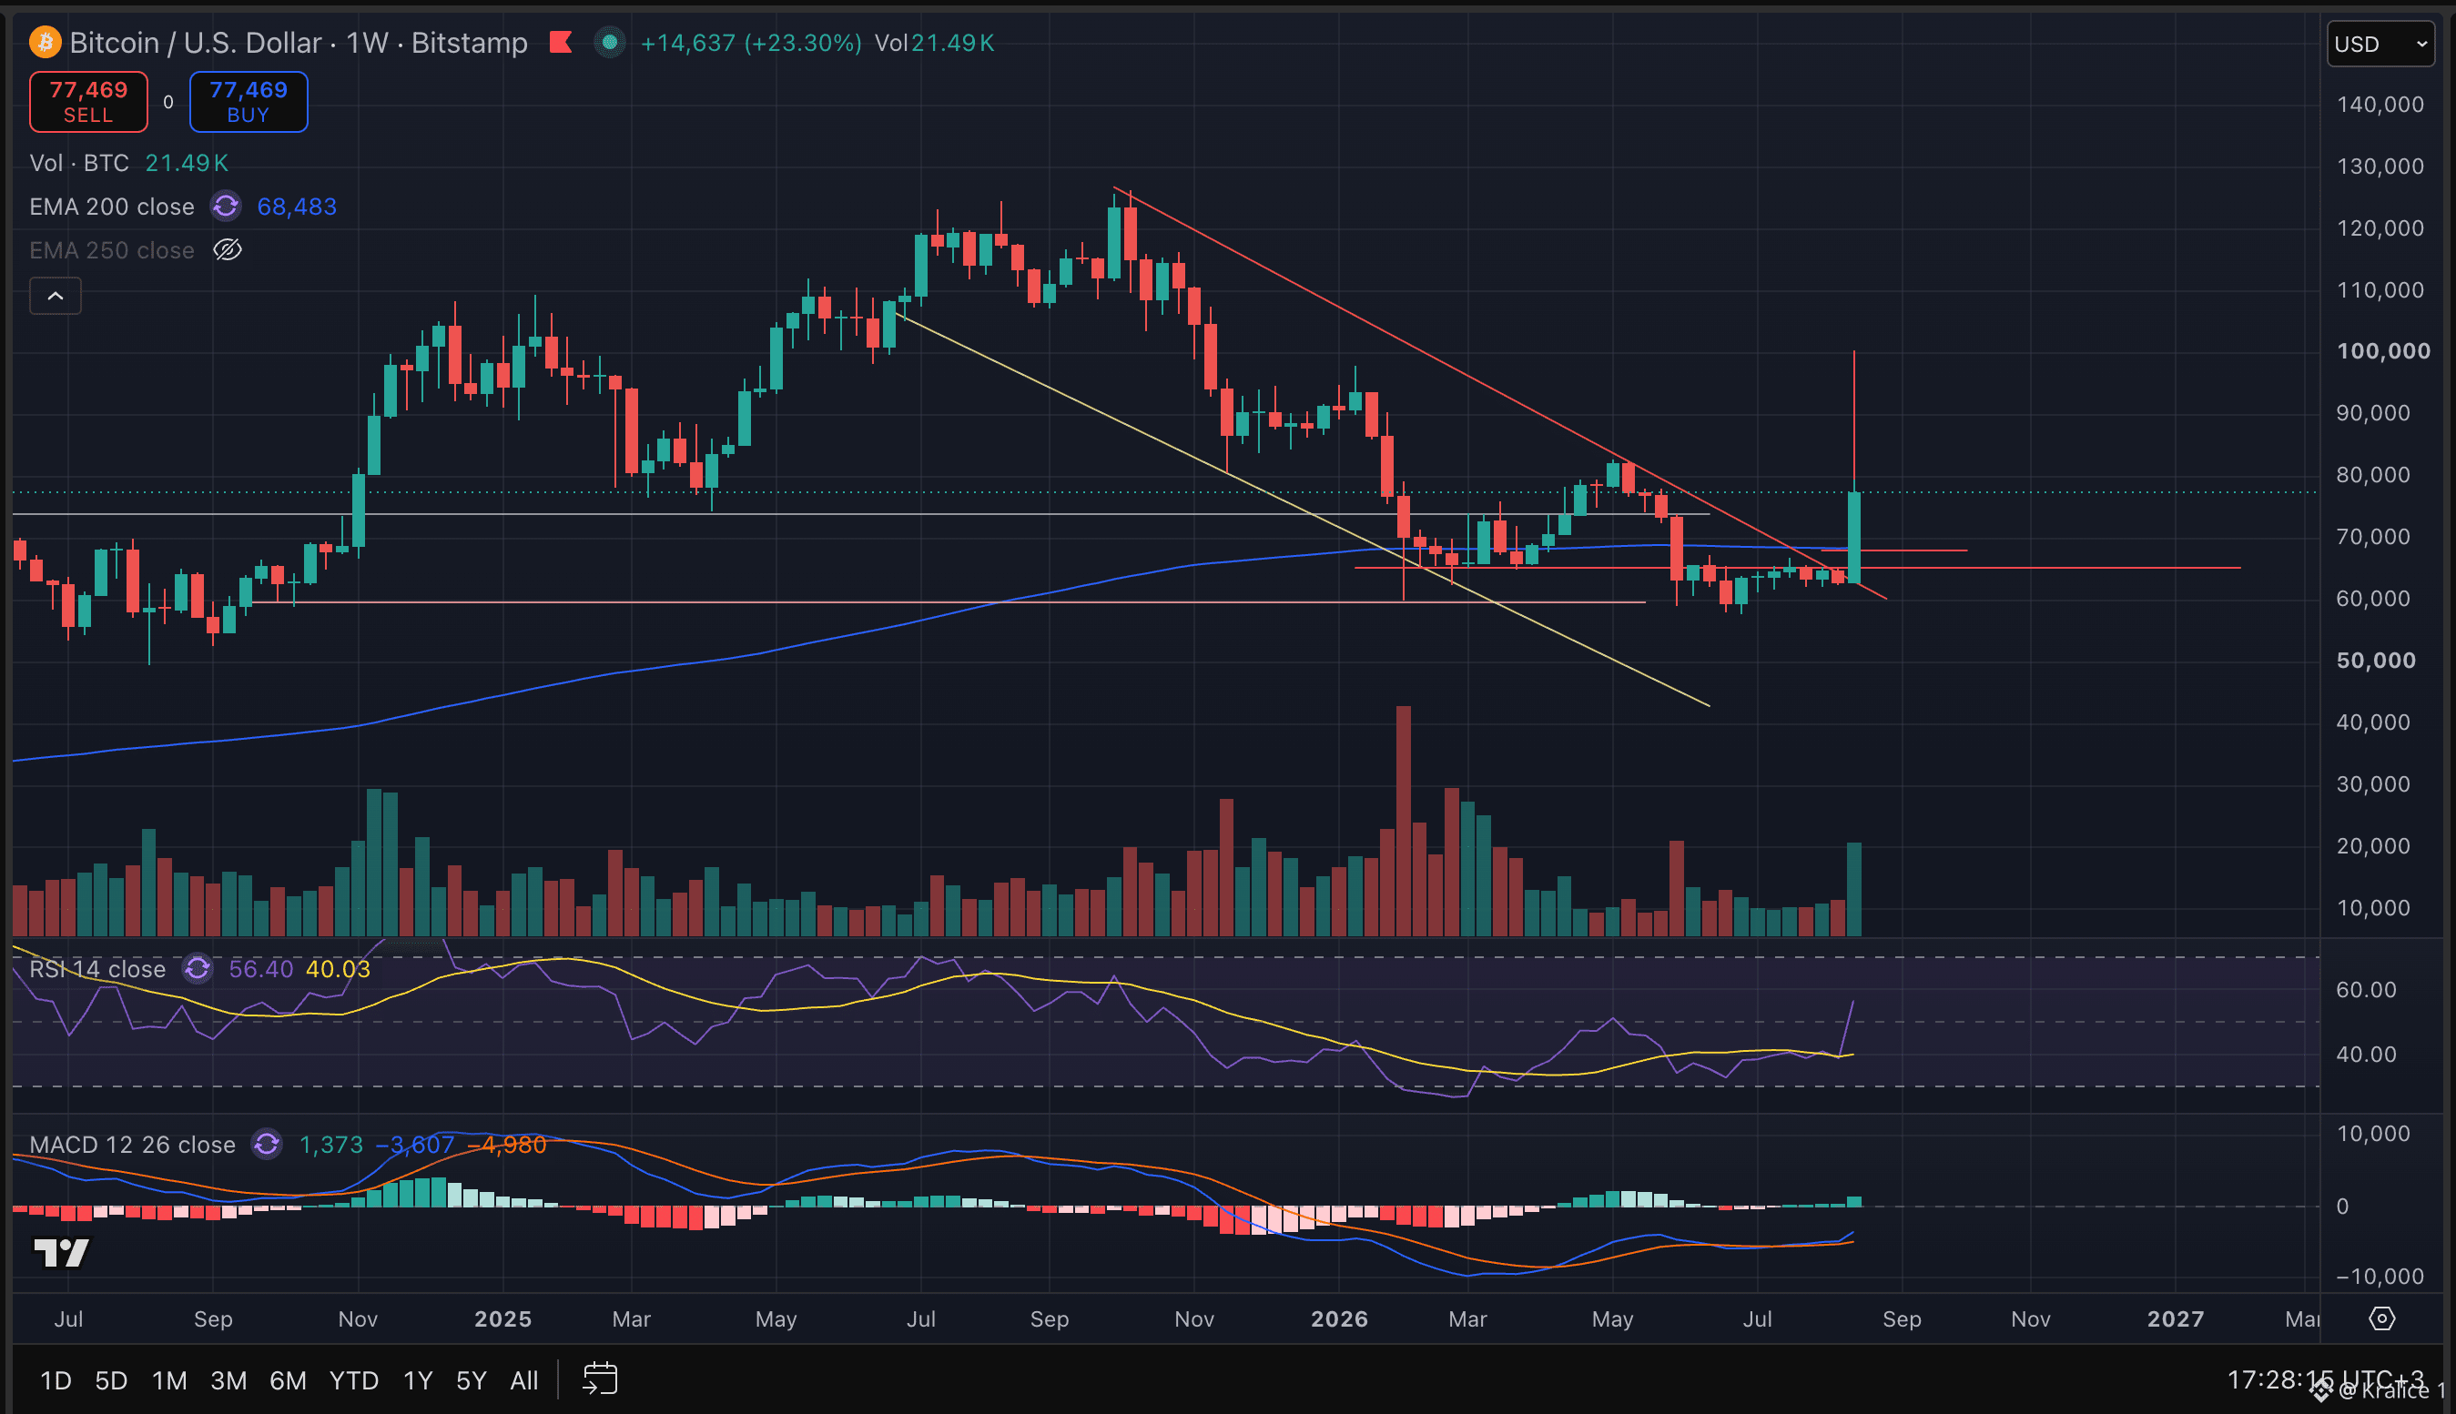Click the EMA 200 value 68,483
This screenshot has width=2456, height=1414.
click(x=298, y=206)
